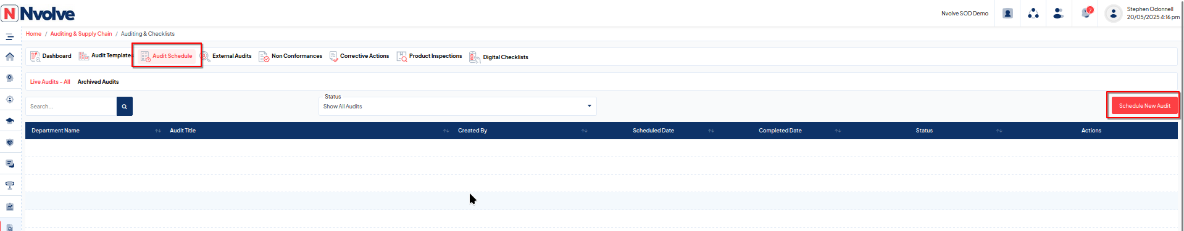Open the Corrective Actions tab
1184x231 pixels.
tap(359, 56)
